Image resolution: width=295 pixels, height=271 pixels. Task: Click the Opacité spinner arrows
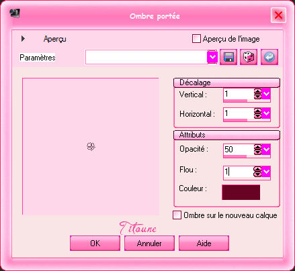257,149
